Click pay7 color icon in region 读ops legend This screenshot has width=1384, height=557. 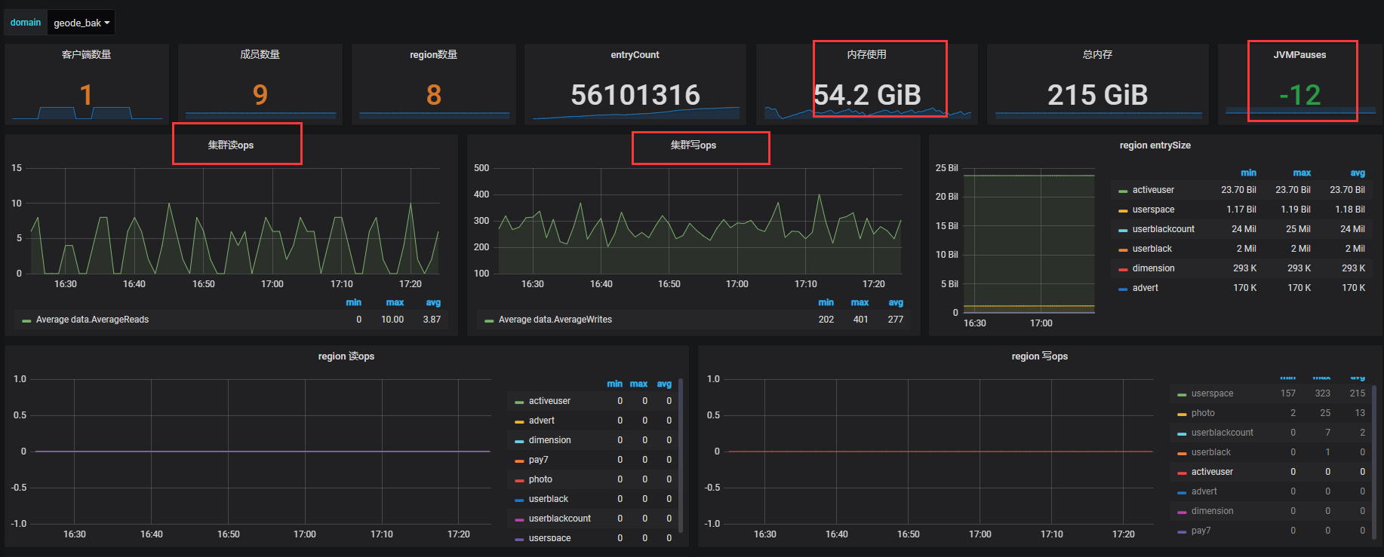519,461
